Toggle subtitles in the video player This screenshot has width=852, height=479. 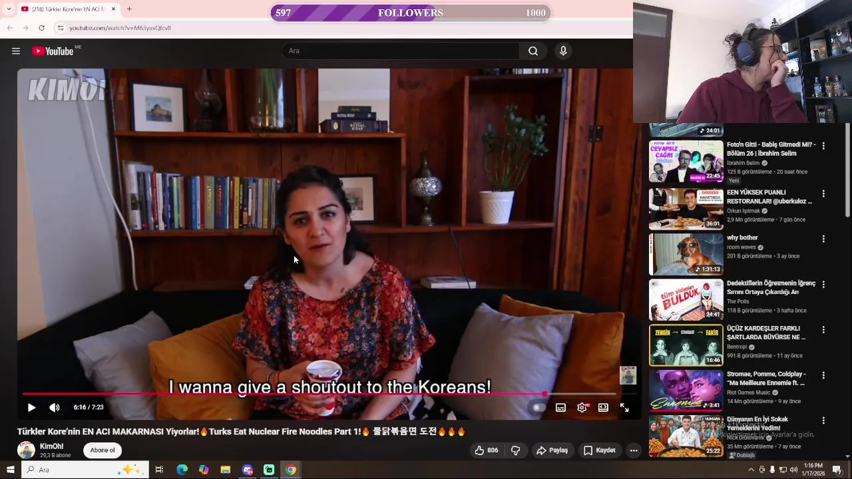pyautogui.click(x=560, y=408)
